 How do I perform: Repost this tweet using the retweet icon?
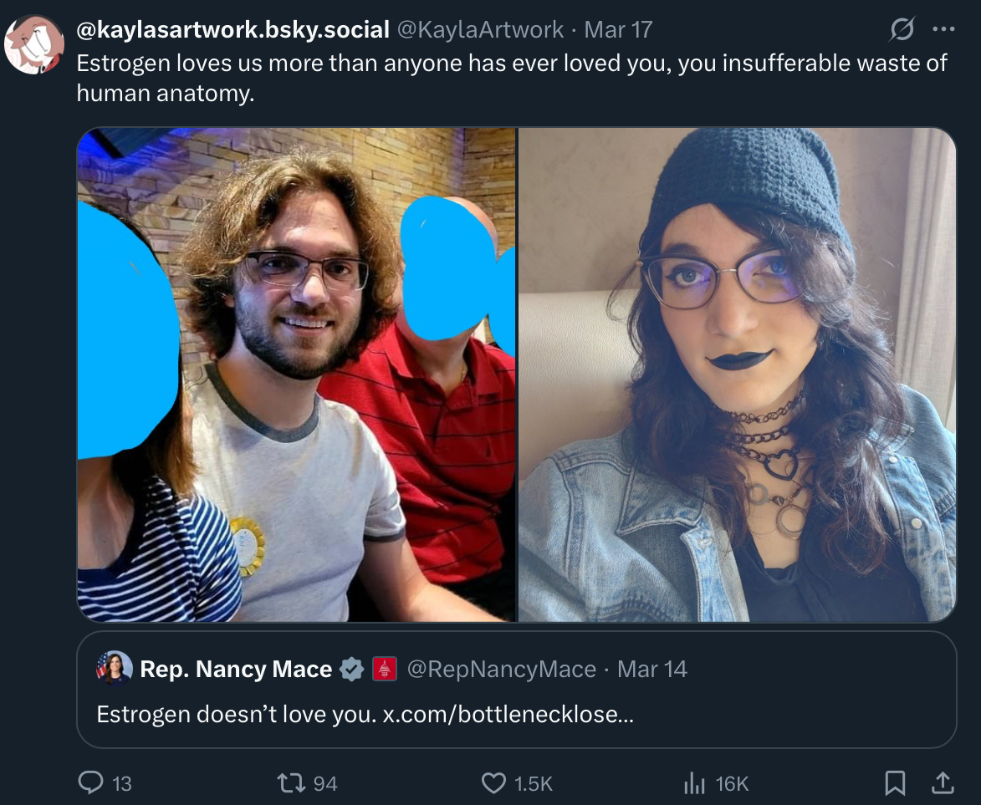pos(291,782)
